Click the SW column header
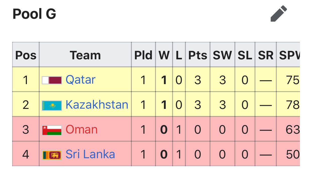 pyautogui.click(x=222, y=55)
